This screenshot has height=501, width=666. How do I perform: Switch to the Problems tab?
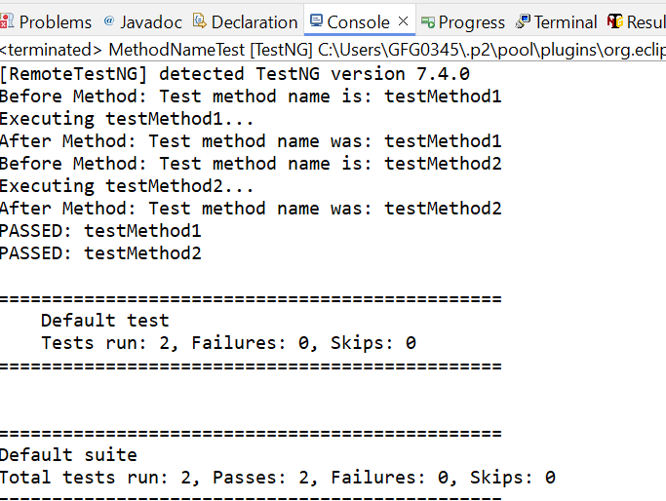coord(56,22)
